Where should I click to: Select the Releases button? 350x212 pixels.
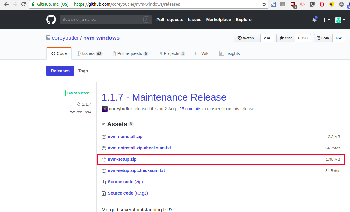tap(60, 71)
